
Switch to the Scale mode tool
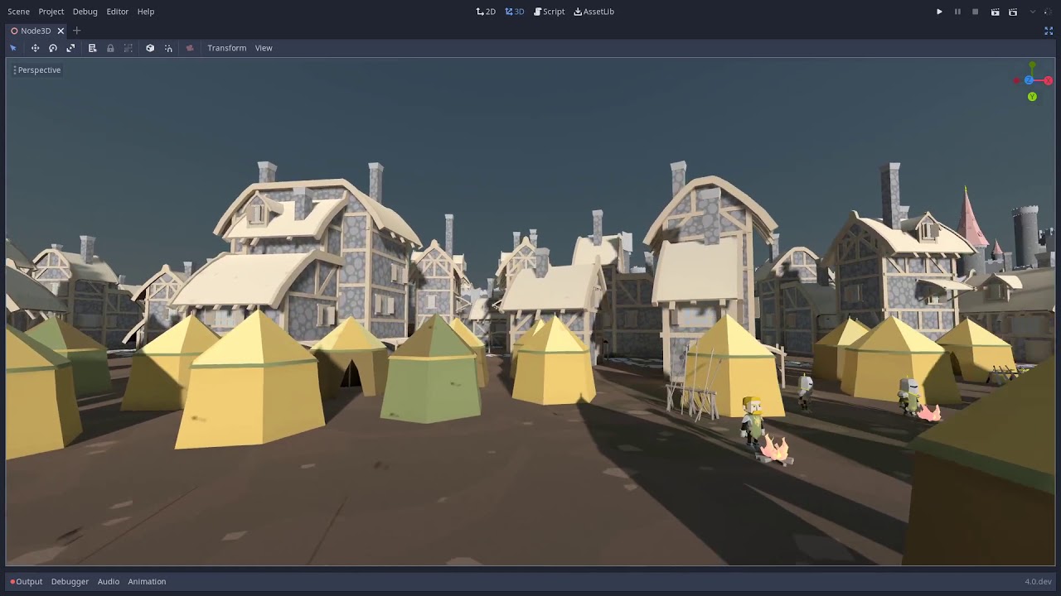point(70,48)
